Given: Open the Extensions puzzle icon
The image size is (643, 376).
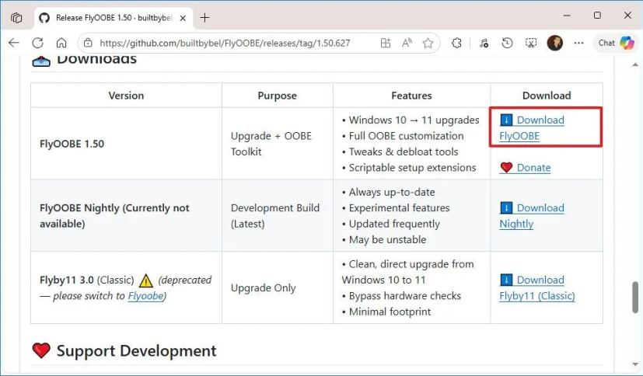Looking at the screenshot, I should 456,44.
